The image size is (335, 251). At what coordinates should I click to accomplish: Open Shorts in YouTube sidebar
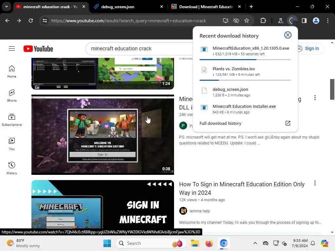coord(12,96)
